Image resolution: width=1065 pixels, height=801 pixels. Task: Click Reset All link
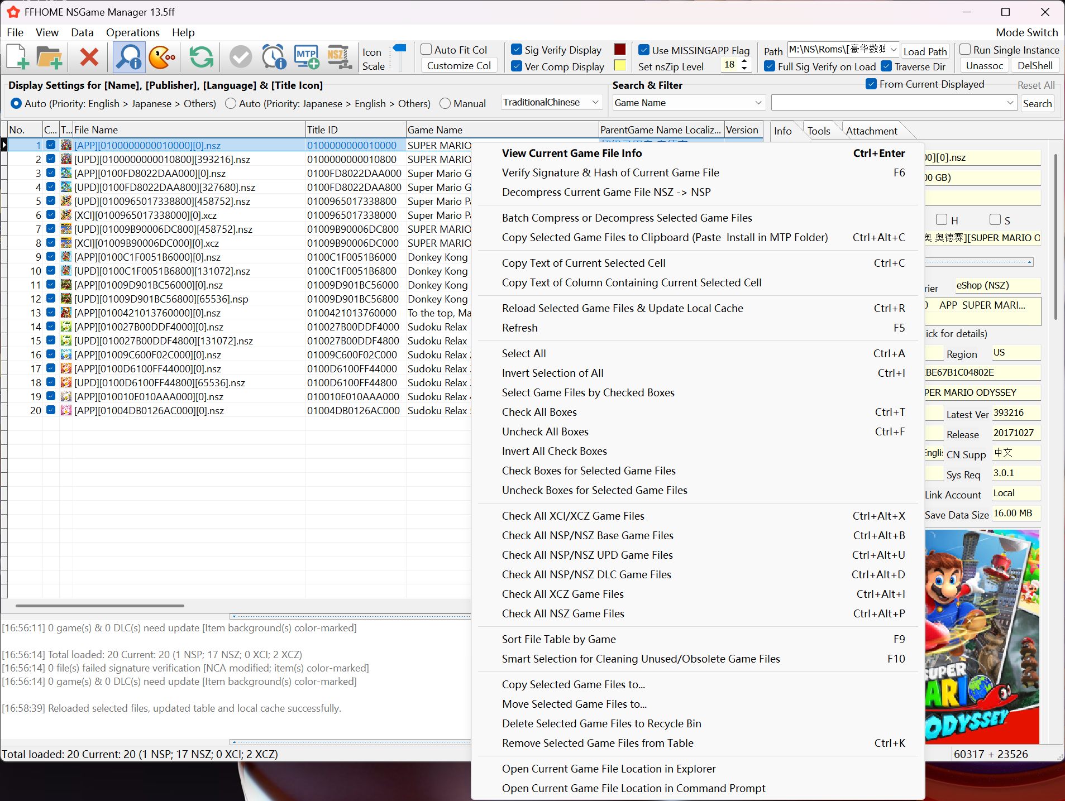click(x=1036, y=85)
